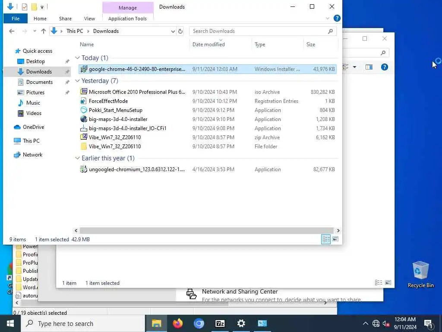Viewport: 442px width, 332px height.
Task: Switch to large icons view in Downloads
Action: (335, 239)
